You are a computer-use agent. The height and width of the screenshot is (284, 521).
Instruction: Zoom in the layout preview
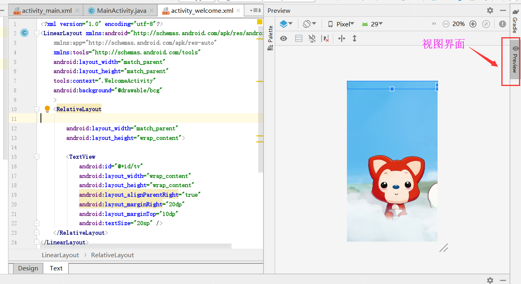tap(473, 24)
